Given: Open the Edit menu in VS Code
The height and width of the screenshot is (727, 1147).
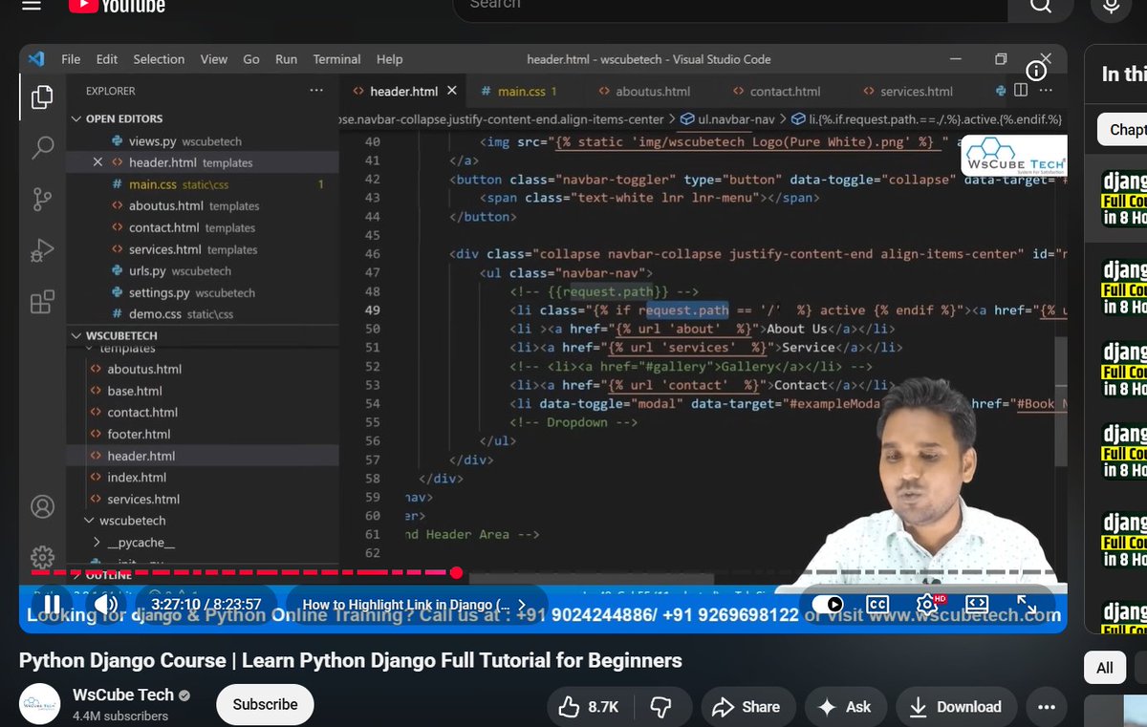Looking at the screenshot, I should [x=107, y=59].
